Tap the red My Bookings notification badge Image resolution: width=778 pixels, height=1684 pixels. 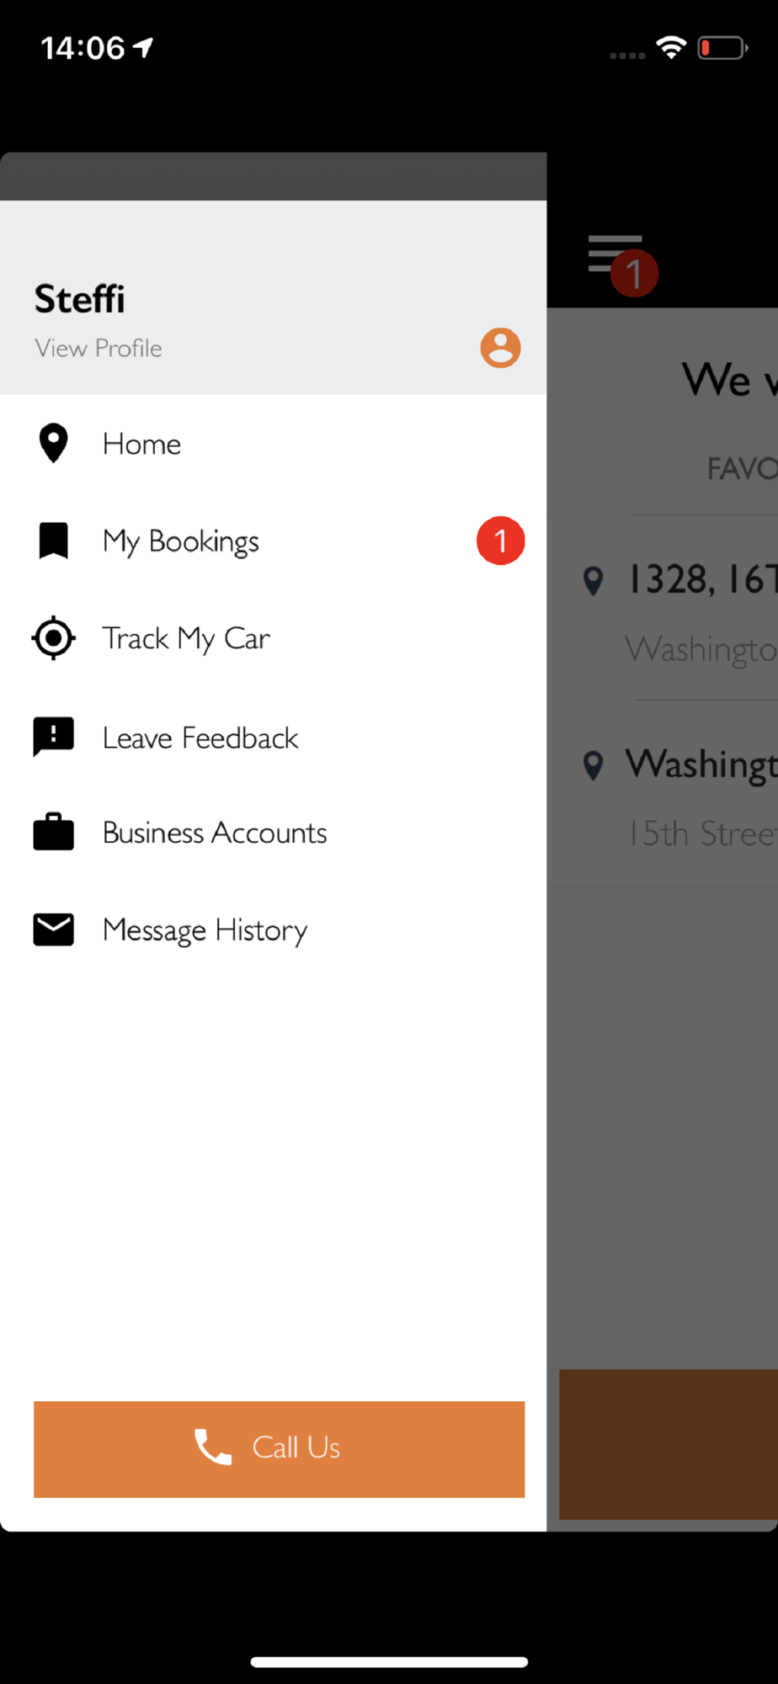[500, 541]
